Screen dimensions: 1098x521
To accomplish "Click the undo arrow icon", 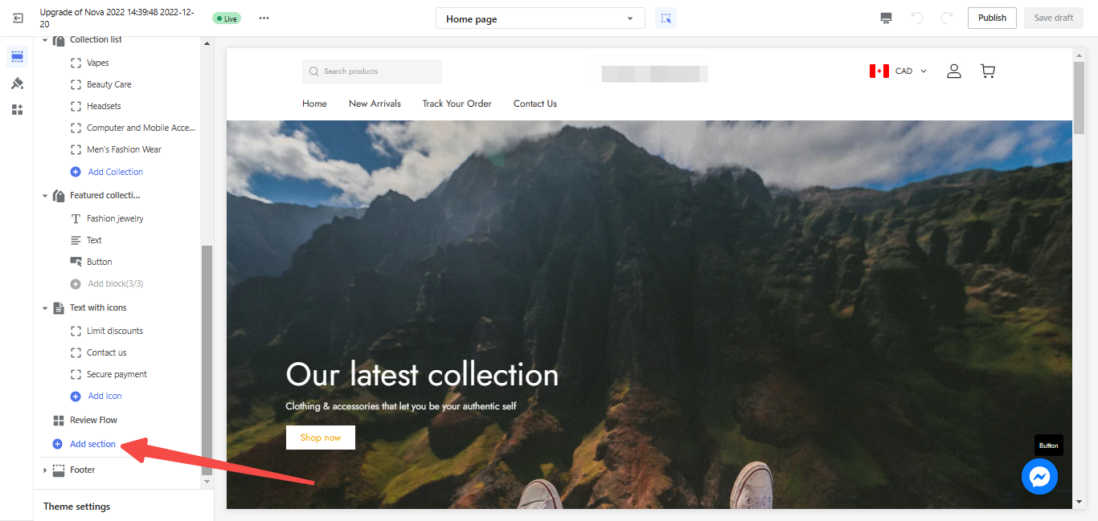I will coord(917,18).
